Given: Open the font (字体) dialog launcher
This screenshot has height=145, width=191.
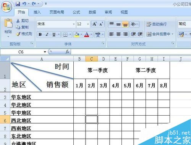Looking at the screenshot, I should pos(103,43).
